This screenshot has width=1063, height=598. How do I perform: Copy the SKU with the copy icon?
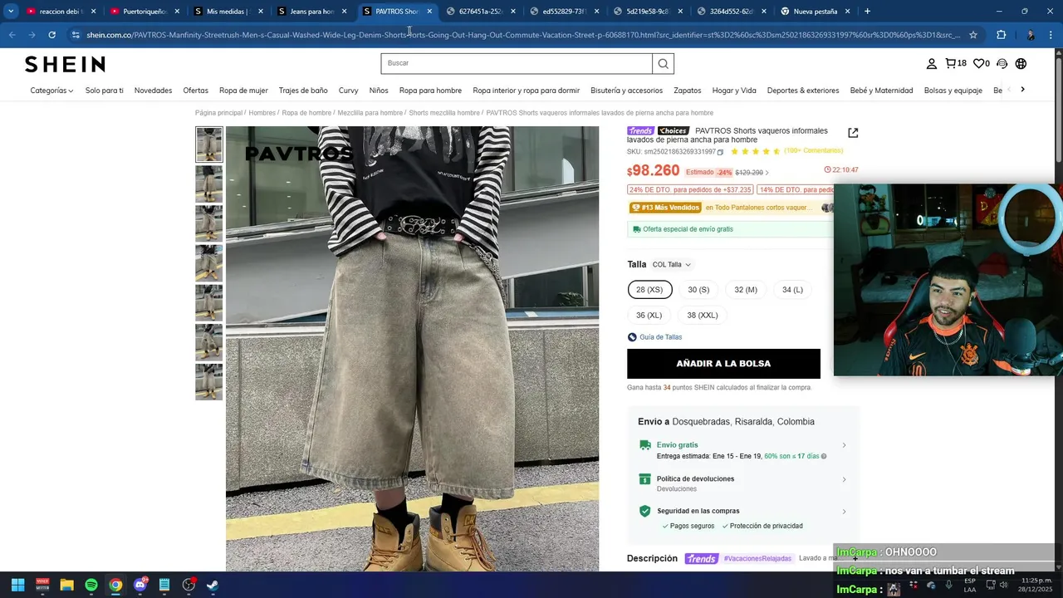coord(720,152)
